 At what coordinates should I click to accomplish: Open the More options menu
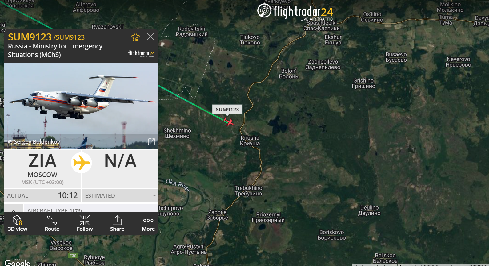pos(148,223)
